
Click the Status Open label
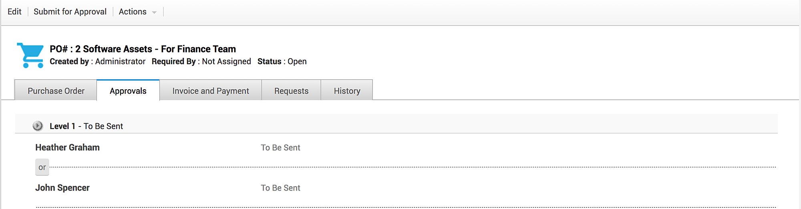coord(282,61)
